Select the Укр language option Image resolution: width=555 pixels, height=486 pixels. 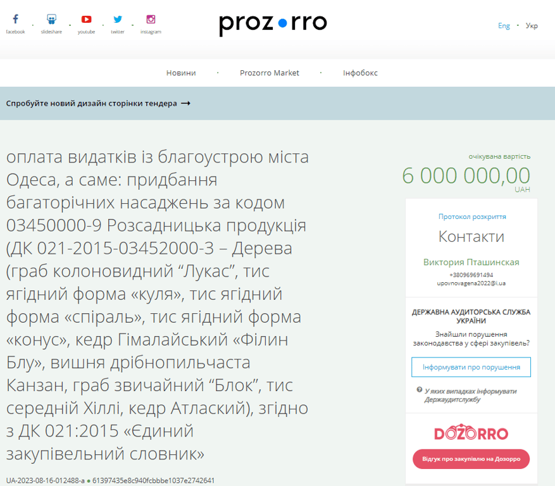pyautogui.click(x=532, y=26)
